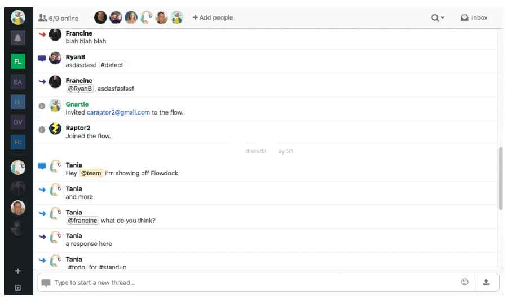
Task: Click reply arrow beside 'what do you think?'
Action: (42, 213)
